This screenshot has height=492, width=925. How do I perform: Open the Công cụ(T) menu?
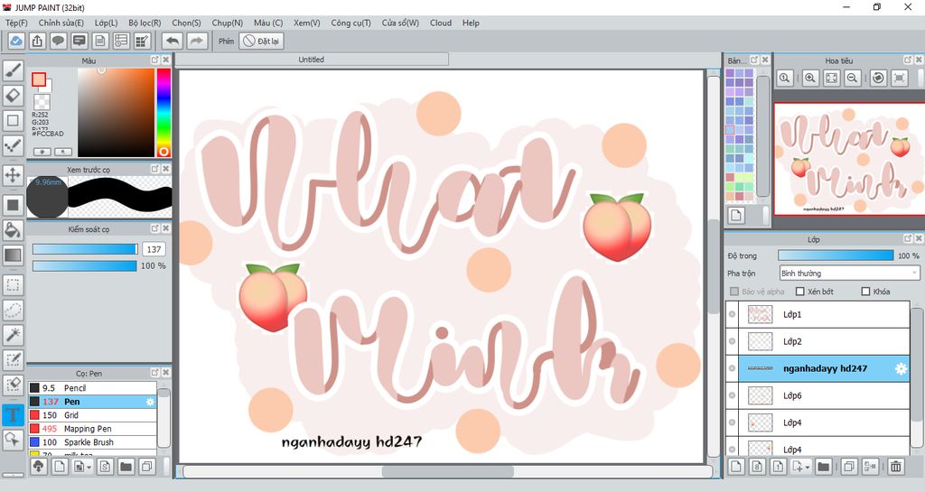coord(350,23)
